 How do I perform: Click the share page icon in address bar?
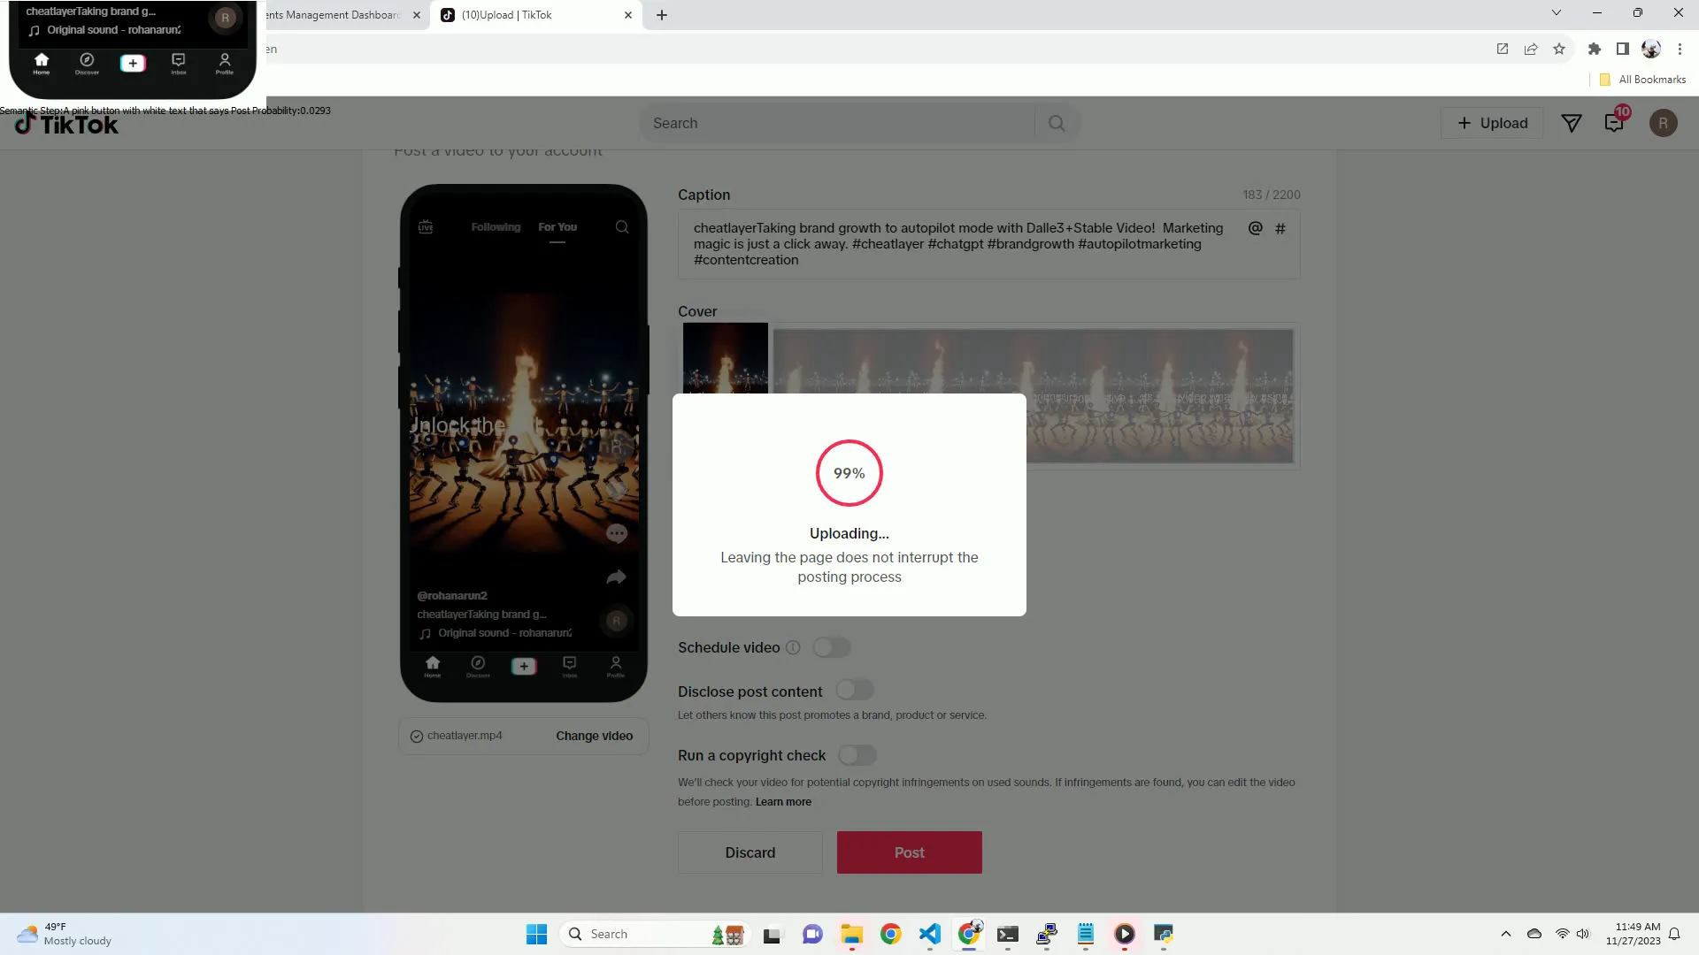pos(1531,49)
